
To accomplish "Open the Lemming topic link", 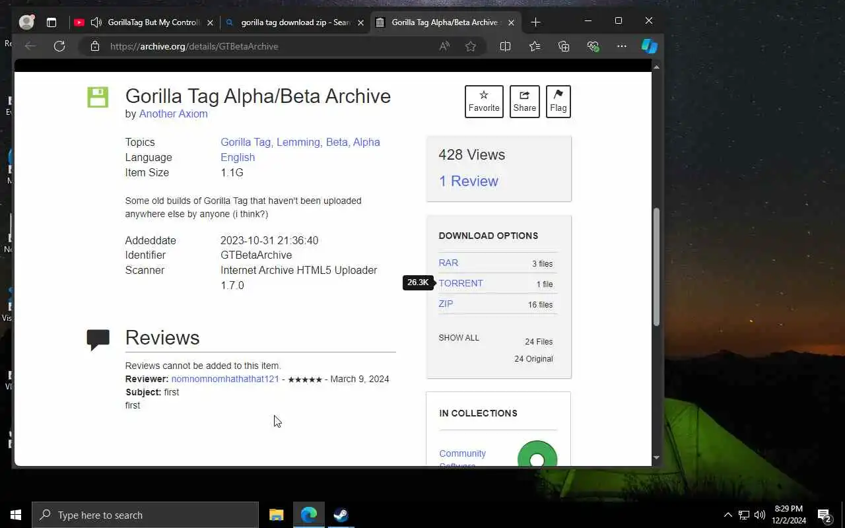I will [x=298, y=142].
